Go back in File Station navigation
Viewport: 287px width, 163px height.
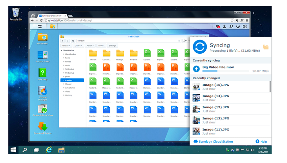tap(62, 40)
